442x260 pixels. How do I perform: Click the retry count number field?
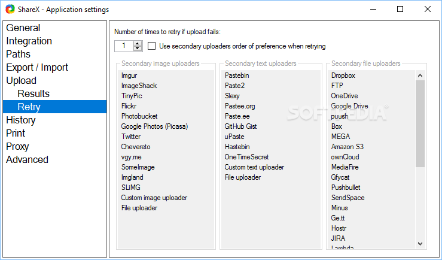124,46
